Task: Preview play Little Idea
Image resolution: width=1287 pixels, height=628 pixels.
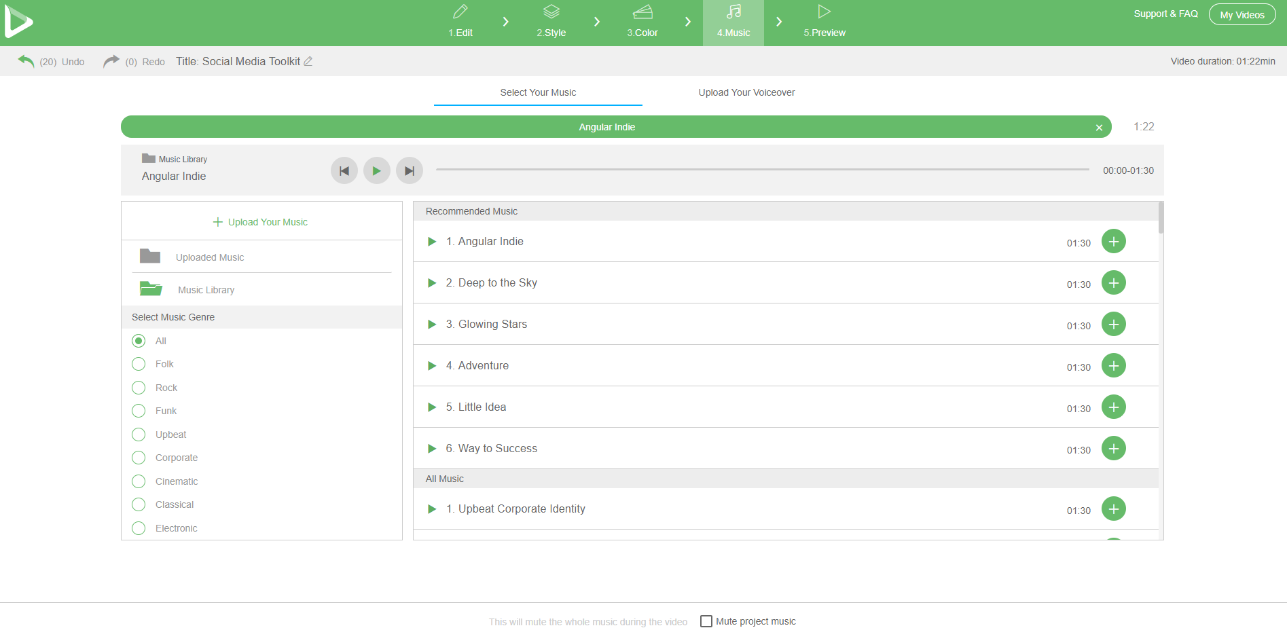Action: [432, 407]
